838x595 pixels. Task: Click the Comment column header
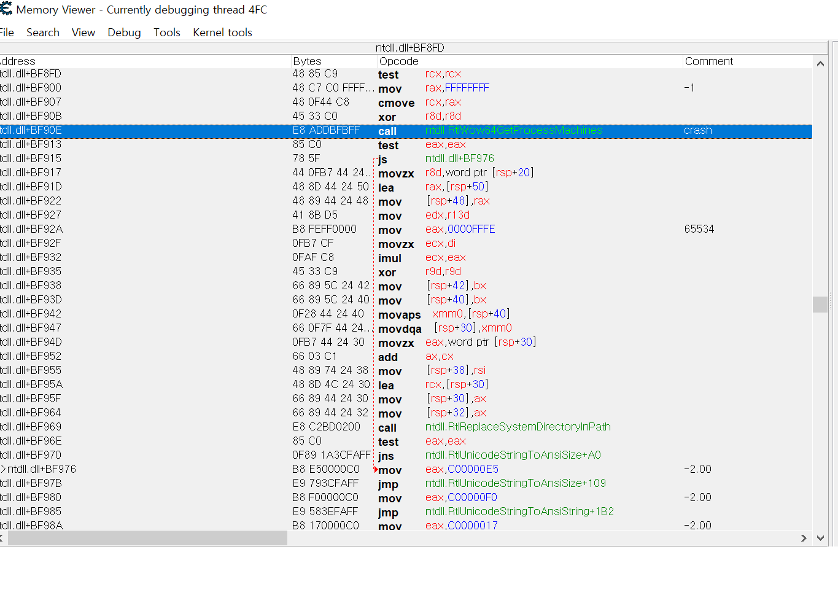(x=709, y=61)
